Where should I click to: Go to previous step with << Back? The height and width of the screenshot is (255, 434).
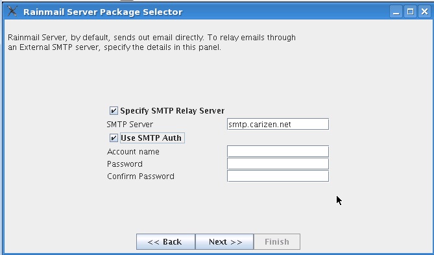pyautogui.click(x=165, y=242)
